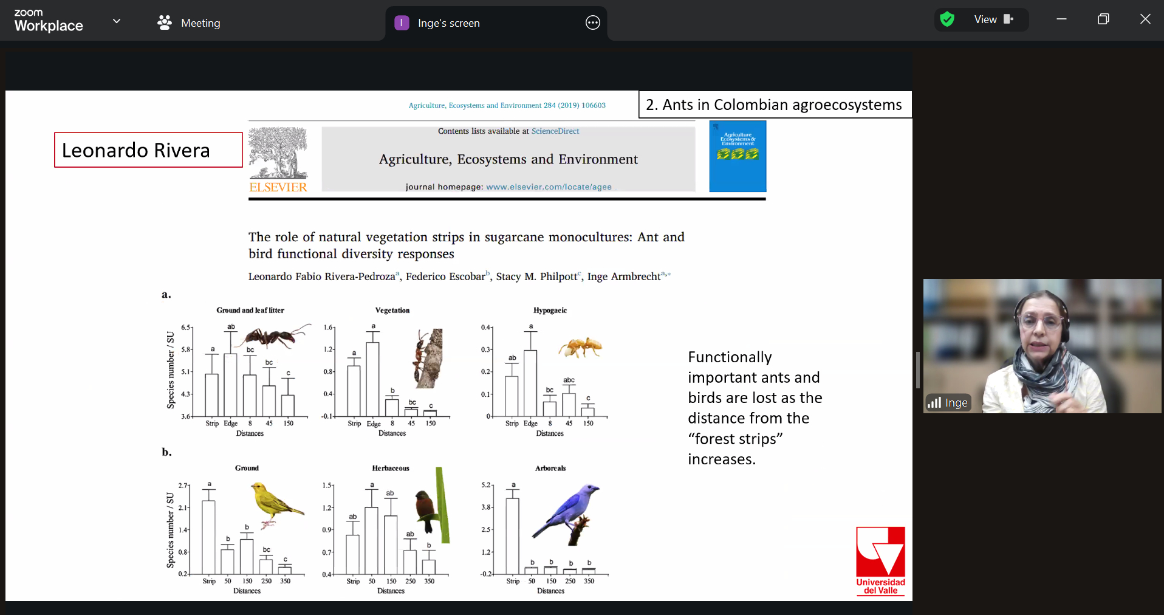Open the elsevier.com/locate/agee homepage link
1164x615 pixels.
point(549,187)
